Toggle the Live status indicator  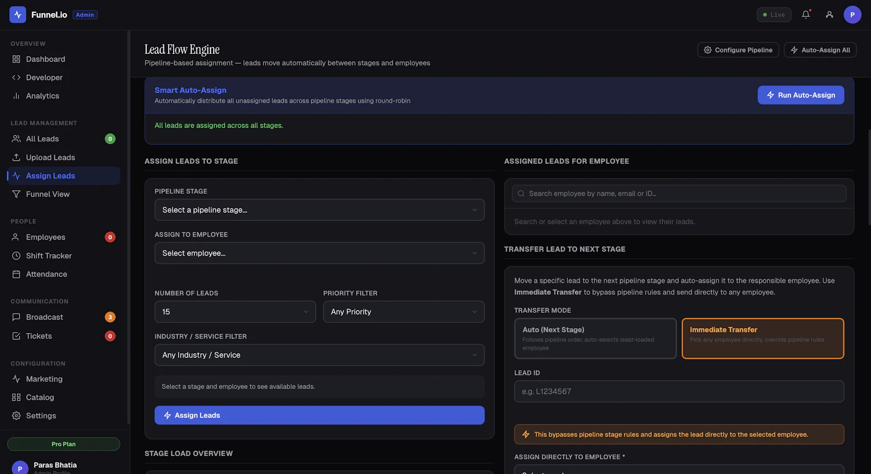click(x=774, y=15)
